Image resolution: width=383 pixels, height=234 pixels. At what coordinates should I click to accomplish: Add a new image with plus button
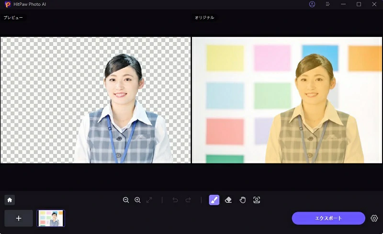(x=19, y=218)
